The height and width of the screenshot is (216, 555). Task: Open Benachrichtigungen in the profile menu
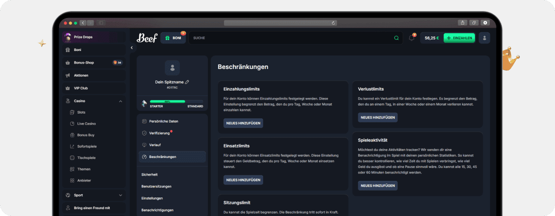click(x=157, y=210)
